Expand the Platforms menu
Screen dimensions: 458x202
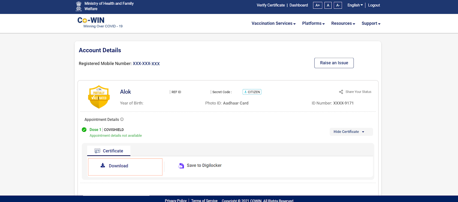(313, 23)
